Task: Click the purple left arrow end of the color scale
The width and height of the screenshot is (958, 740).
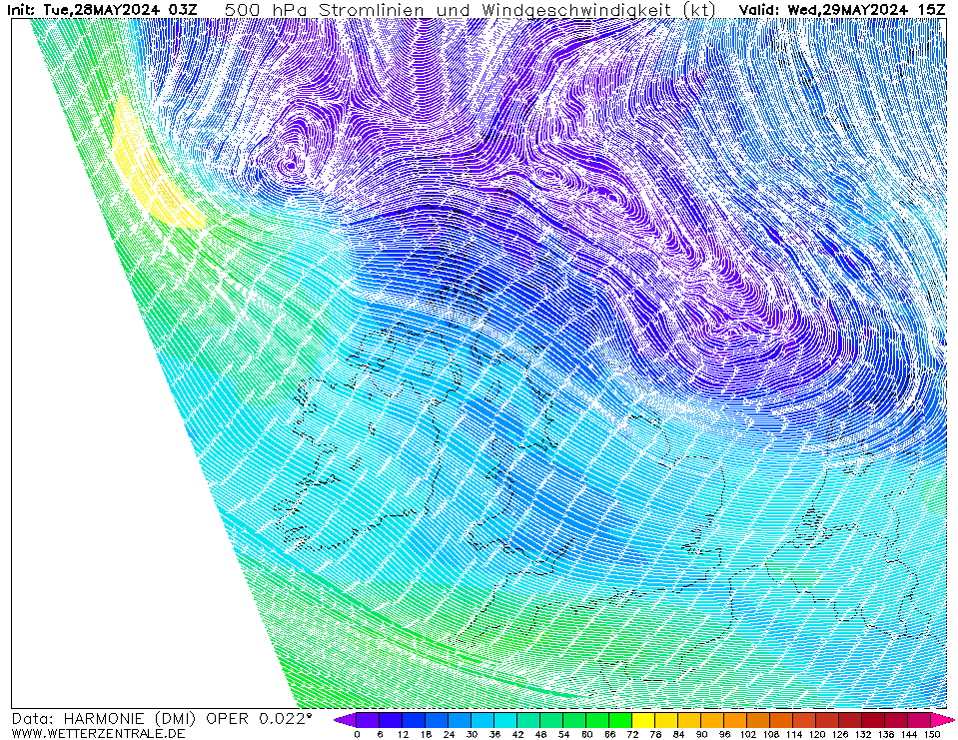Action: click(345, 720)
